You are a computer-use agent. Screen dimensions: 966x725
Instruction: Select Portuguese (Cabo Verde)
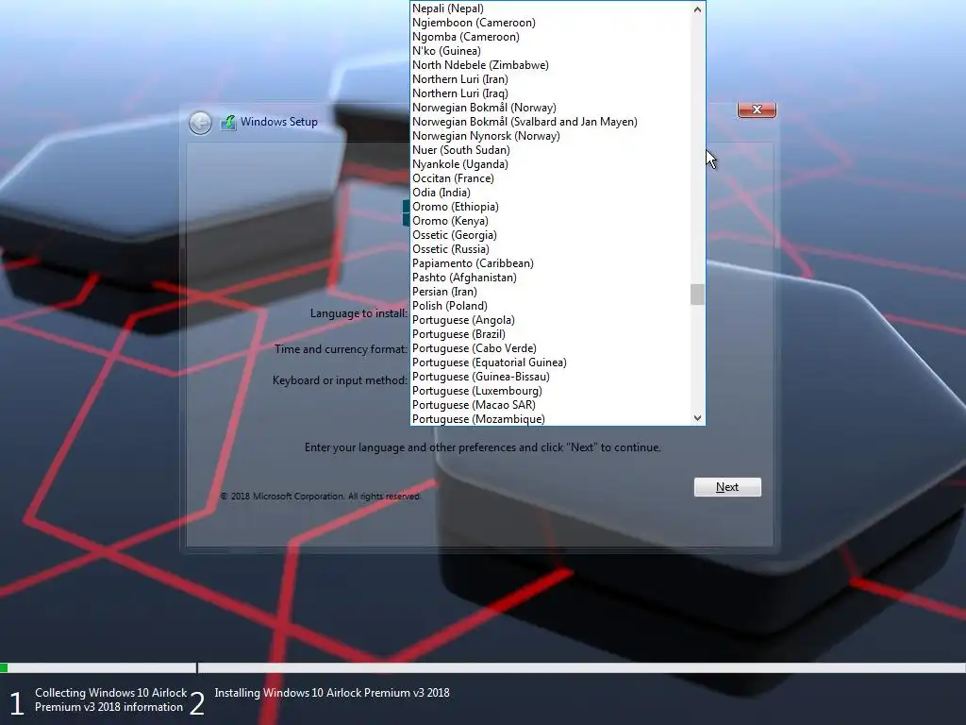pos(551,349)
